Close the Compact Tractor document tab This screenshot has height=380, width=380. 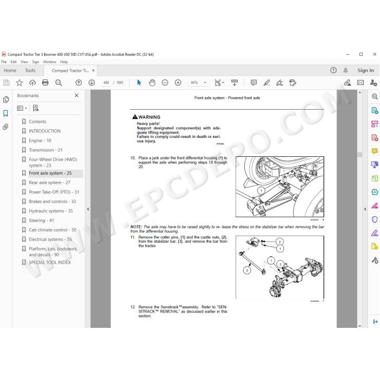[93, 70]
